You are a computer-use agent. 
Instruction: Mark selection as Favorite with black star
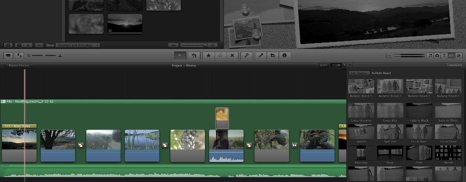tap(208, 55)
